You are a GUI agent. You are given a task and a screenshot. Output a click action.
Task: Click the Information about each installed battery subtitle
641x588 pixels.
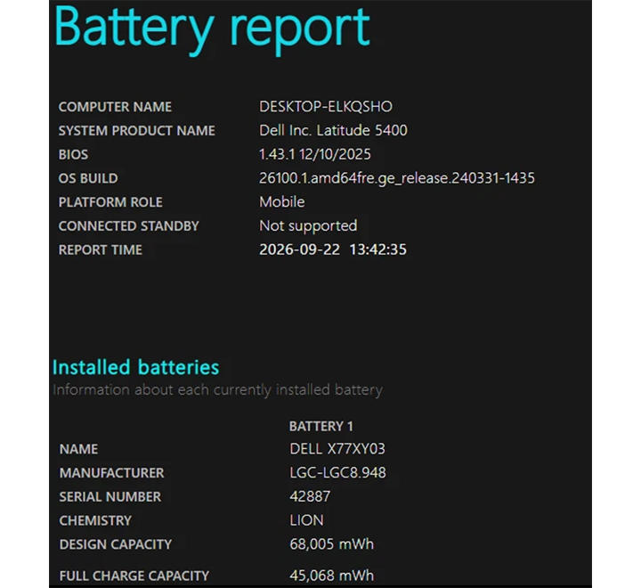coord(218,390)
